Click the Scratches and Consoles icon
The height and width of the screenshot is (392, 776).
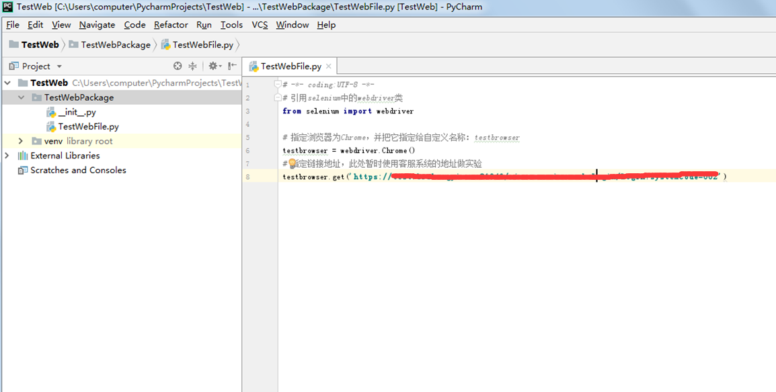point(23,170)
